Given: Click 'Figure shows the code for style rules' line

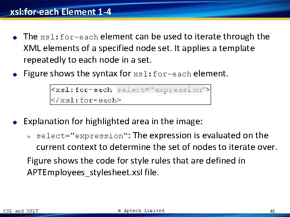Looking at the screenshot, I should [136, 161].
